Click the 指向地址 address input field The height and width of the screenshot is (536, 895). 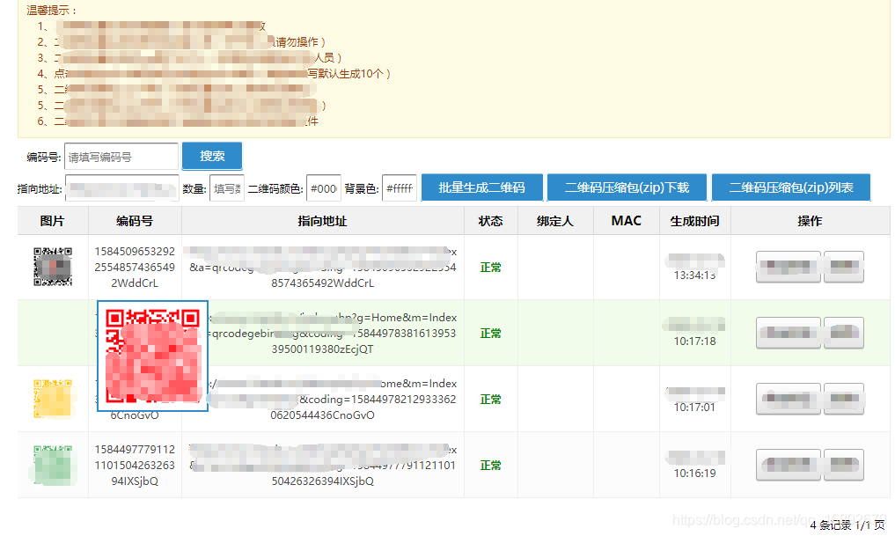coord(121,188)
